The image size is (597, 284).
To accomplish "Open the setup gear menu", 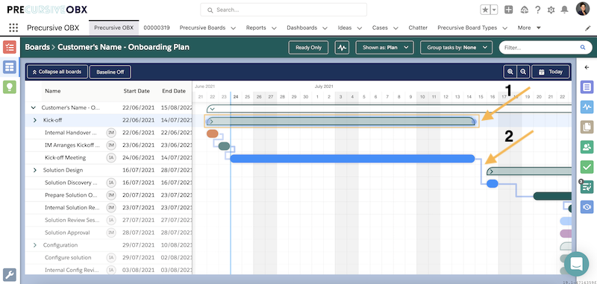I will [551, 10].
